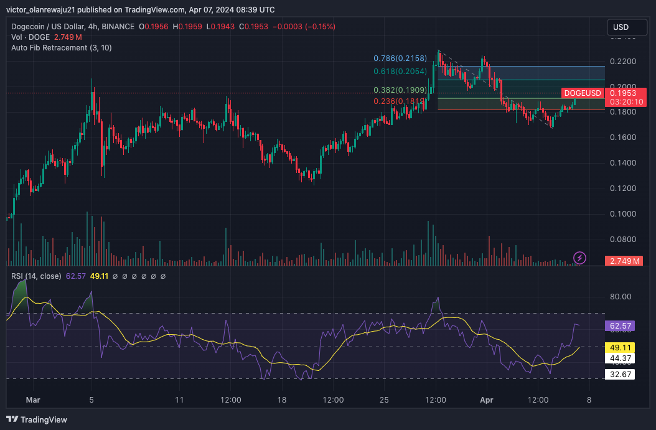656x430 pixels.
Task: Click the 0.786(0.2158) Fibonacci level label
Action: pyautogui.click(x=400, y=58)
